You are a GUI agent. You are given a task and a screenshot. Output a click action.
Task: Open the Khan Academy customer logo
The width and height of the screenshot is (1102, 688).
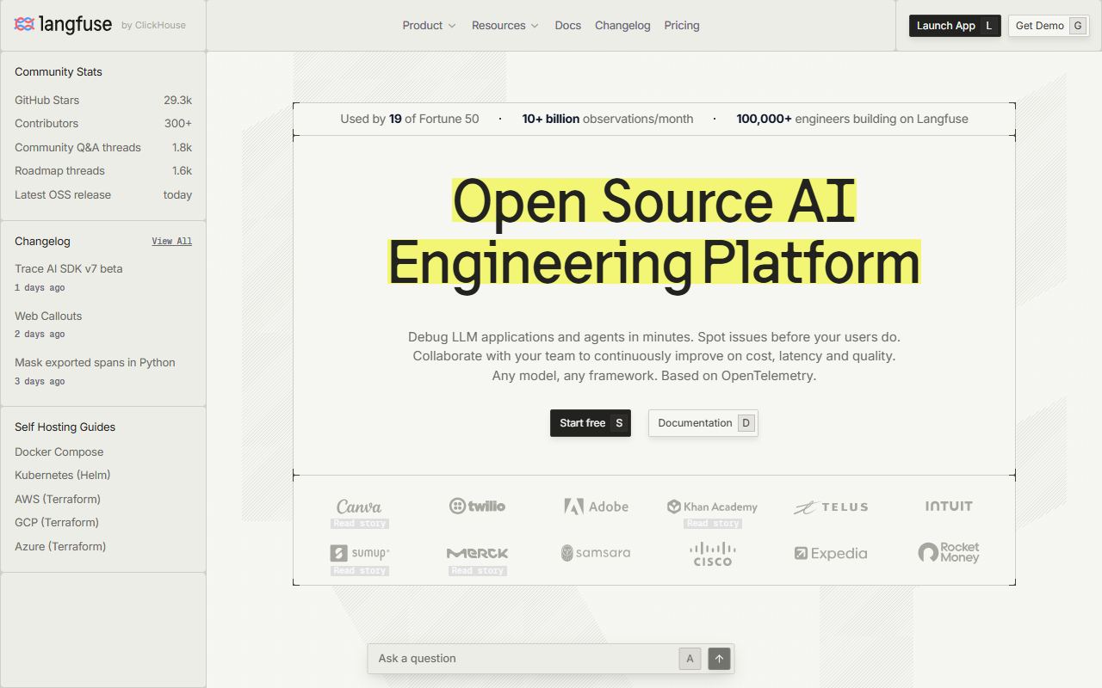tap(713, 507)
